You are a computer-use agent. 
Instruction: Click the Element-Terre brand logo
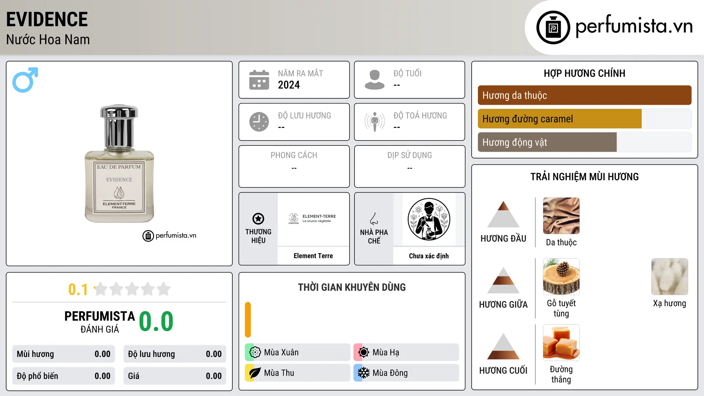(x=313, y=219)
